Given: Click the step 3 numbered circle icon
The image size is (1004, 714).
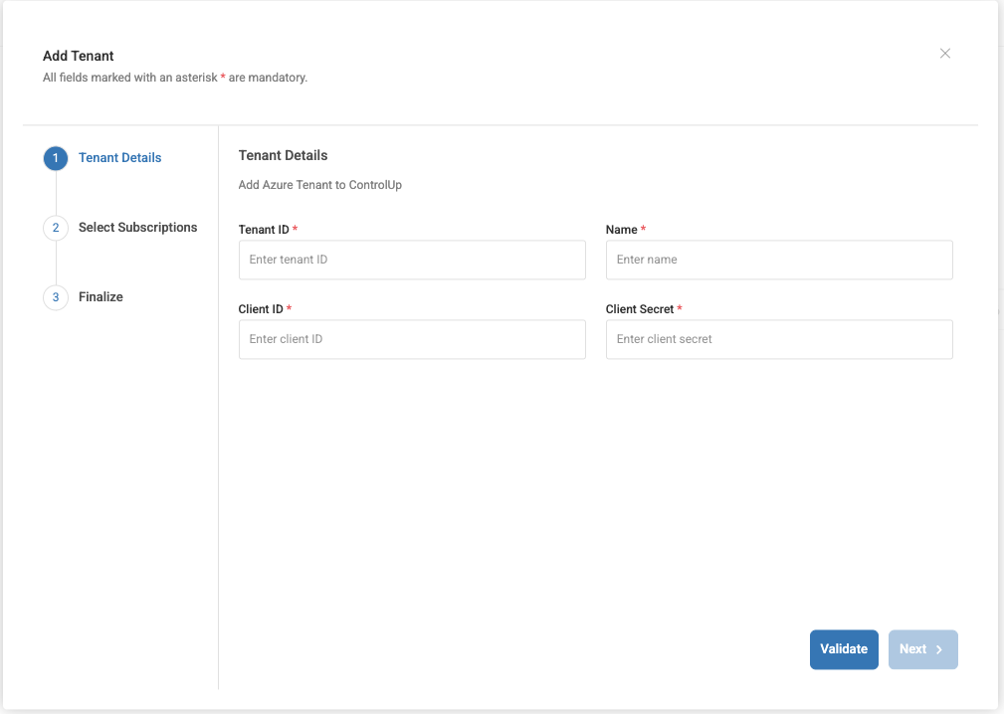Looking at the screenshot, I should (55, 296).
